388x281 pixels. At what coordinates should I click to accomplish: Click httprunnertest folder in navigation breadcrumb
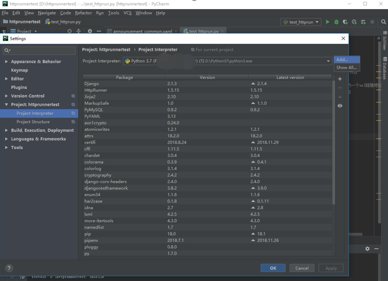(22, 22)
